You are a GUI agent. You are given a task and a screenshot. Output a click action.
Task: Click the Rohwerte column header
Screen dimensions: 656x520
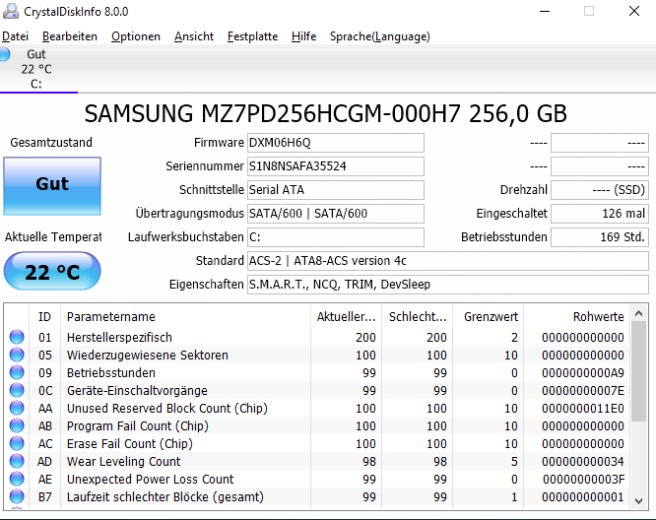pyautogui.click(x=576, y=317)
